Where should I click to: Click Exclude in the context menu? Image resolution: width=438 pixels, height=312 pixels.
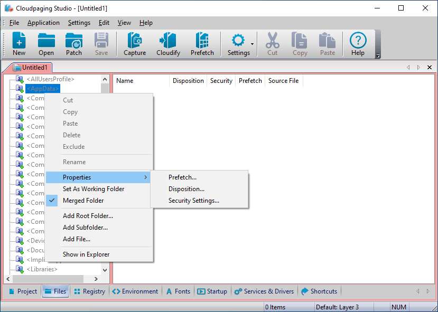(x=99, y=147)
